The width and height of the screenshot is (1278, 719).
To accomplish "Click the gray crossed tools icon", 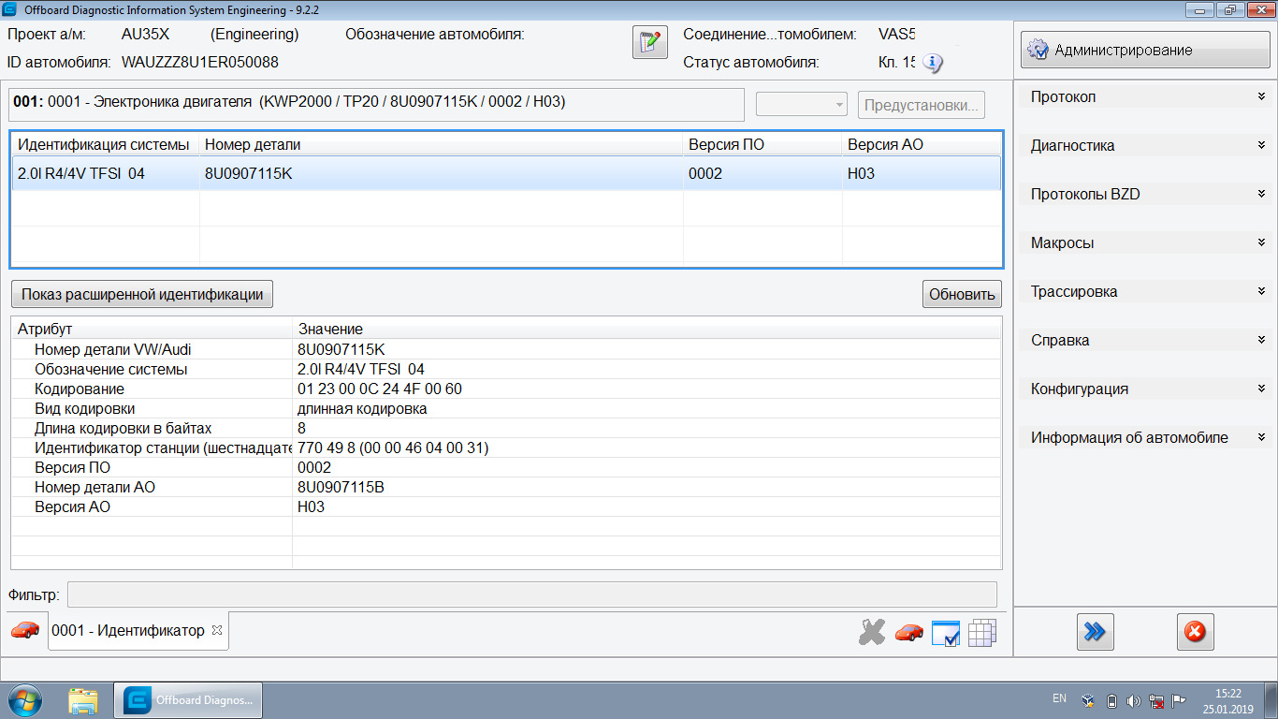I will pos(872,633).
